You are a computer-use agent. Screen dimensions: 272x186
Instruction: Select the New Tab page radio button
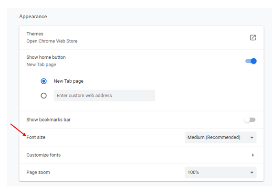[x=43, y=81]
